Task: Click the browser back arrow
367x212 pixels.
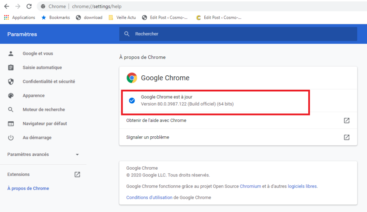Action: (x=6, y=6)
